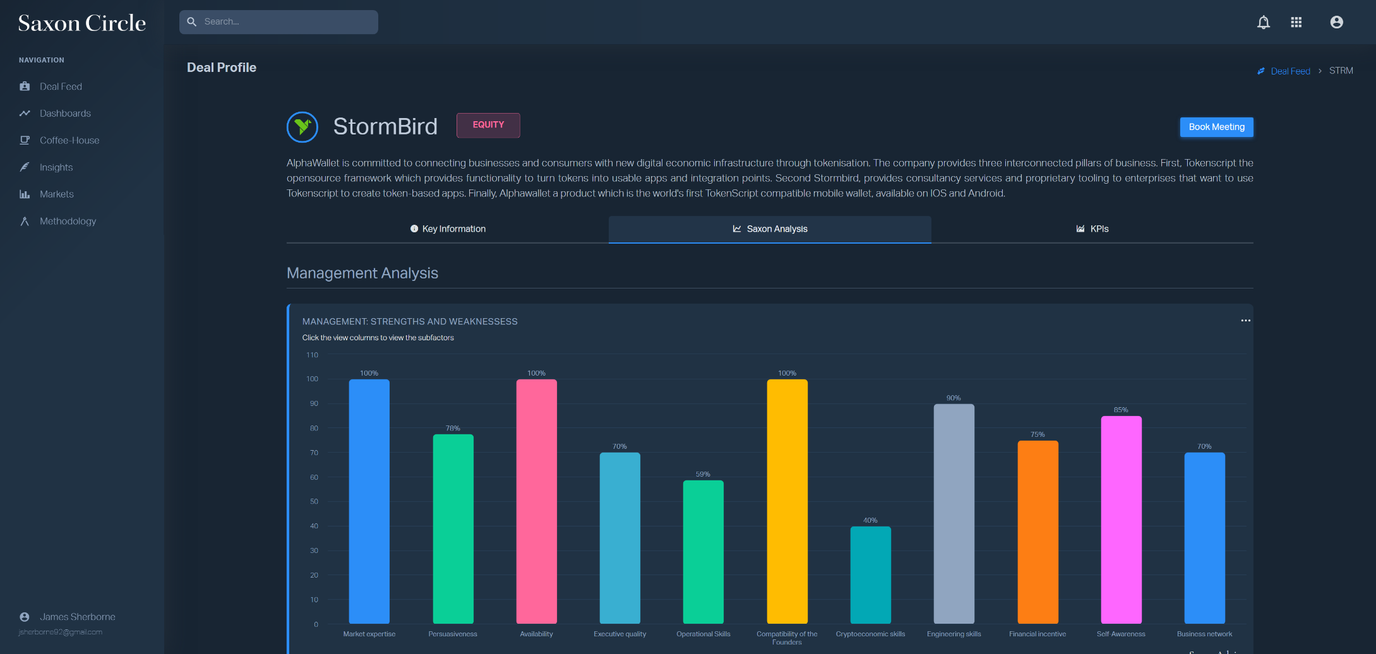Click the user account avatar icon
Viewport: 1376px width, 654px height.
1336,23
